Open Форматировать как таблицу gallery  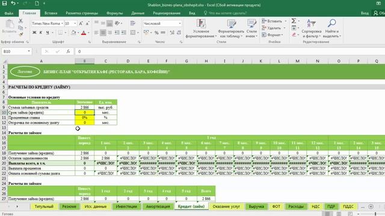pyautogui.click(x=231, y=28)
